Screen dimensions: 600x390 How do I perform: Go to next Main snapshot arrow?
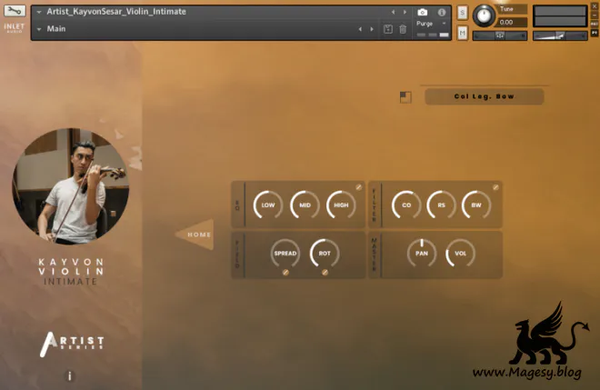372,29
